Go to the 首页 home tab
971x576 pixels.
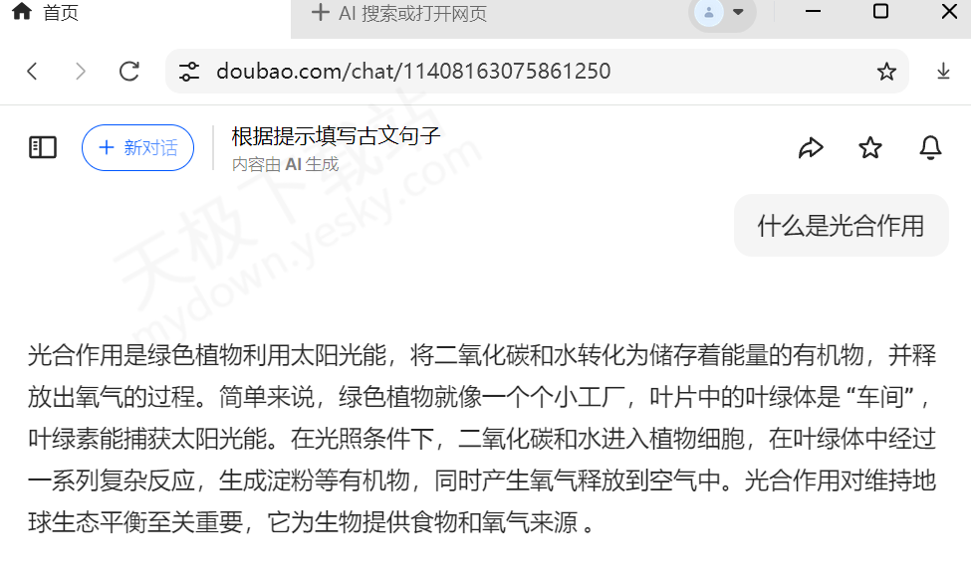point(46,12)
